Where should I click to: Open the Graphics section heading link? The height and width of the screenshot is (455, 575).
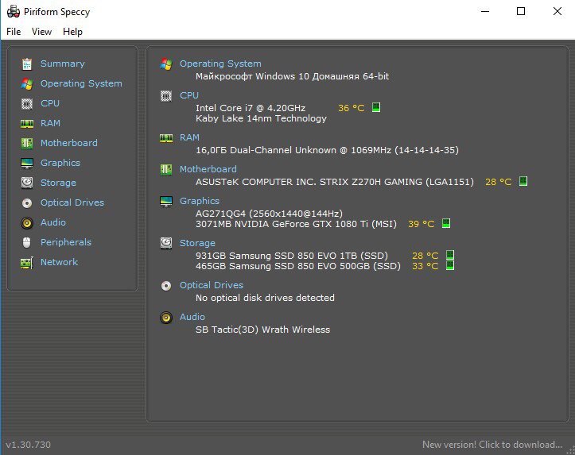tap(199, 201)
